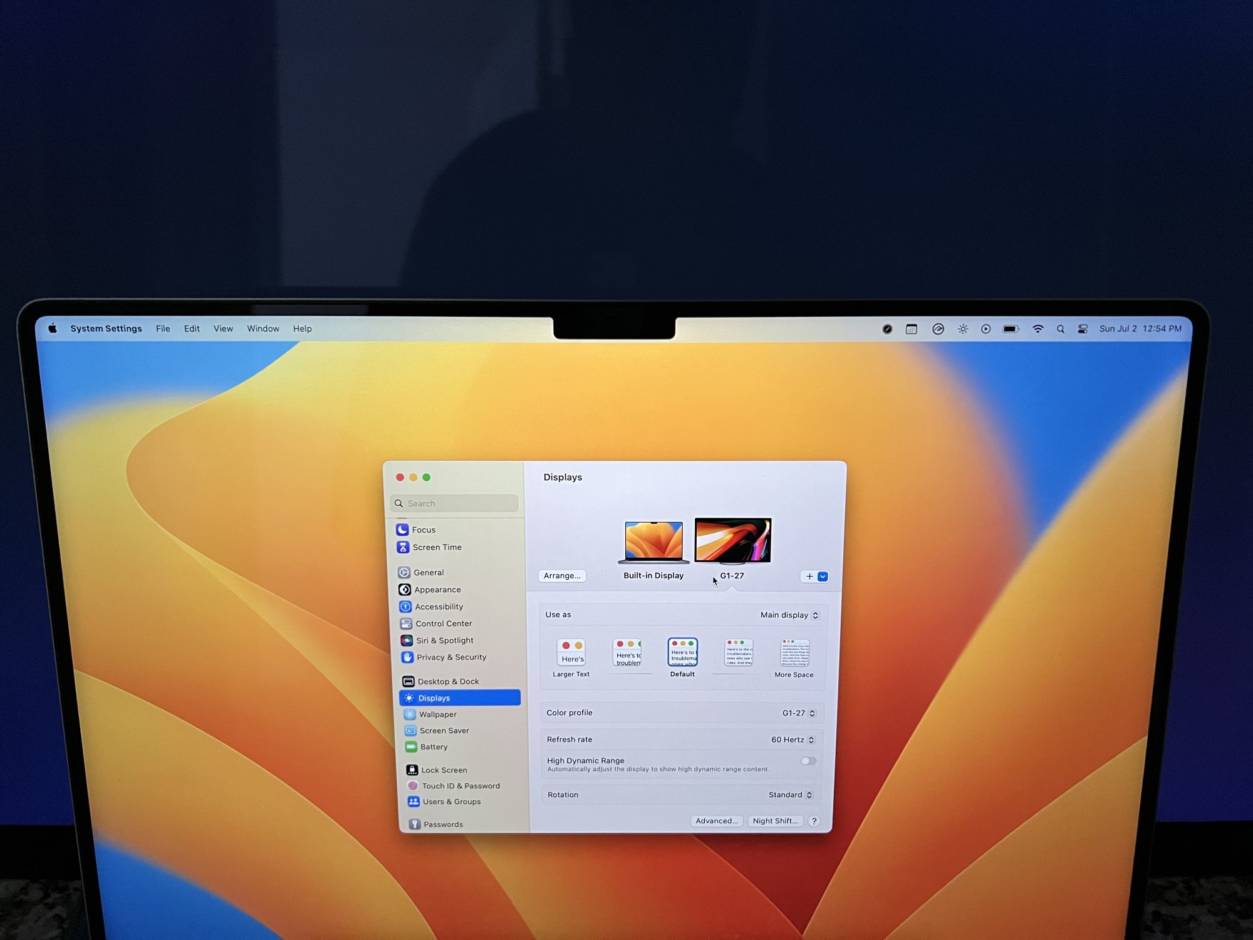This screenshot has width=1253, height=940.
Task: Open the Window menu
Action: (x=263, y=329)
